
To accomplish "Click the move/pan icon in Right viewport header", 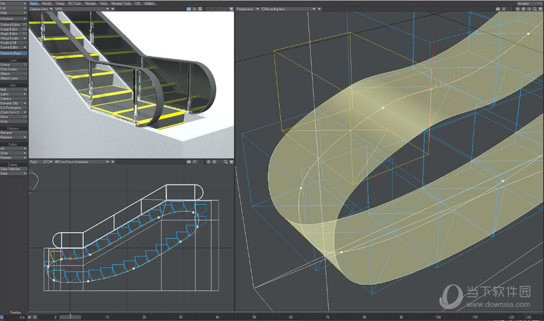I will tap(208, 162).
